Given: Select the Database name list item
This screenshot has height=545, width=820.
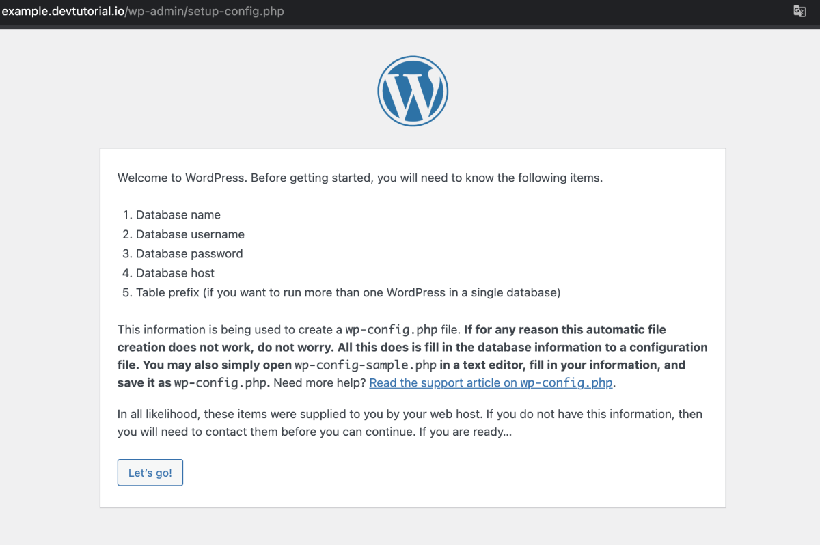Looking at the screenshot, I should (178, 214).
